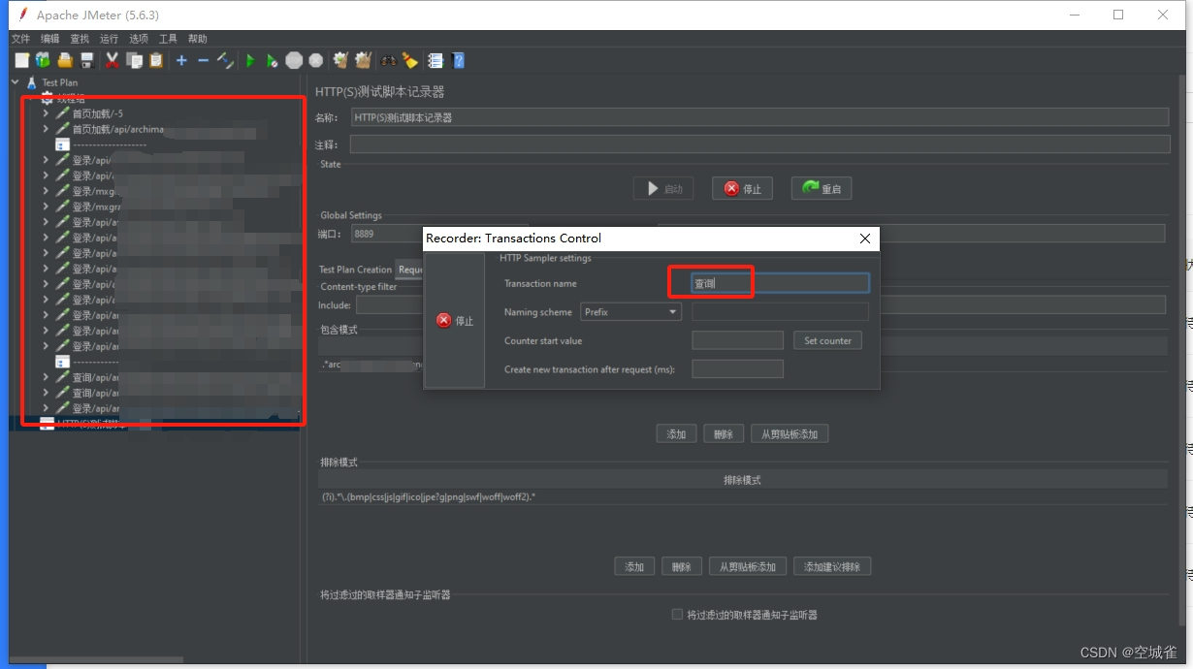The height and width of the screenshot is (669, 1193).
Task: Switch to the Test Plan Creation tab
Action: click(x=355, y=270)
